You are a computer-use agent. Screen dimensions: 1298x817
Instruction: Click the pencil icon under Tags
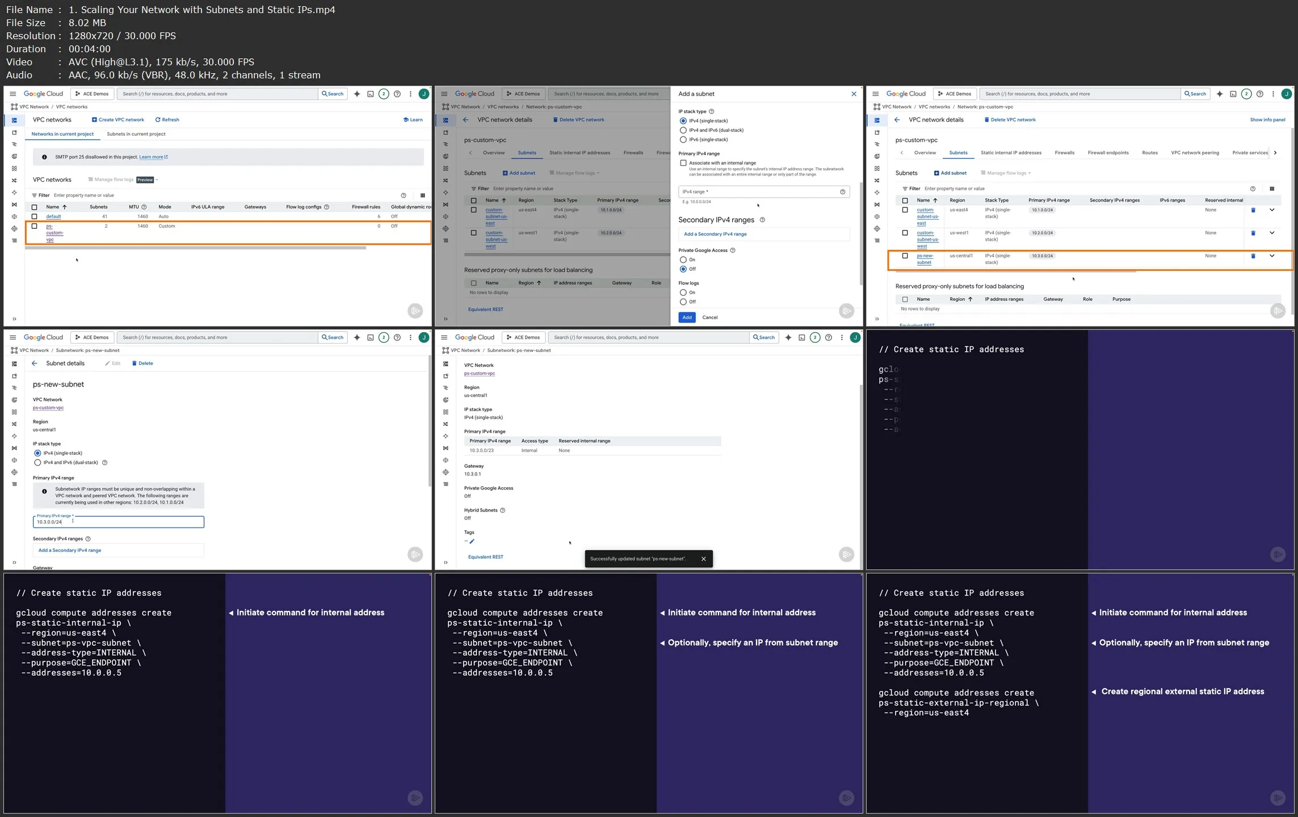click(x=472, y=542)
